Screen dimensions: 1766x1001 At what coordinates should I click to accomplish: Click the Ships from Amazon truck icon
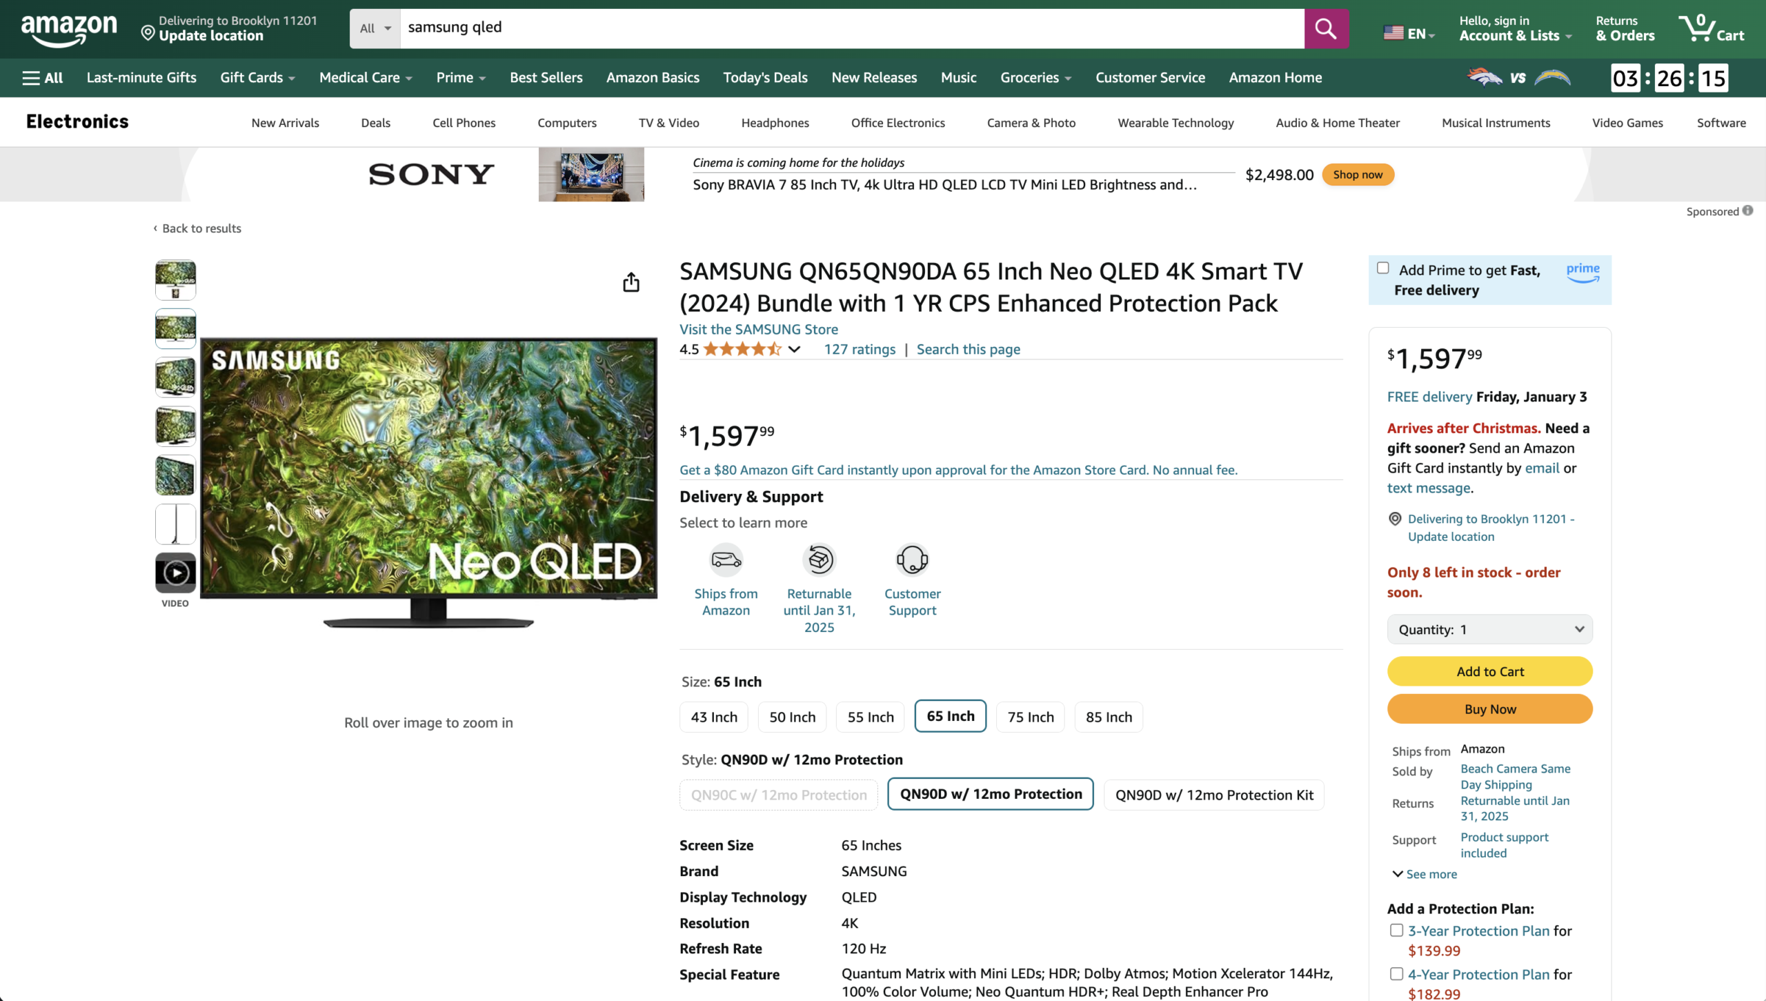click(726, 559)
